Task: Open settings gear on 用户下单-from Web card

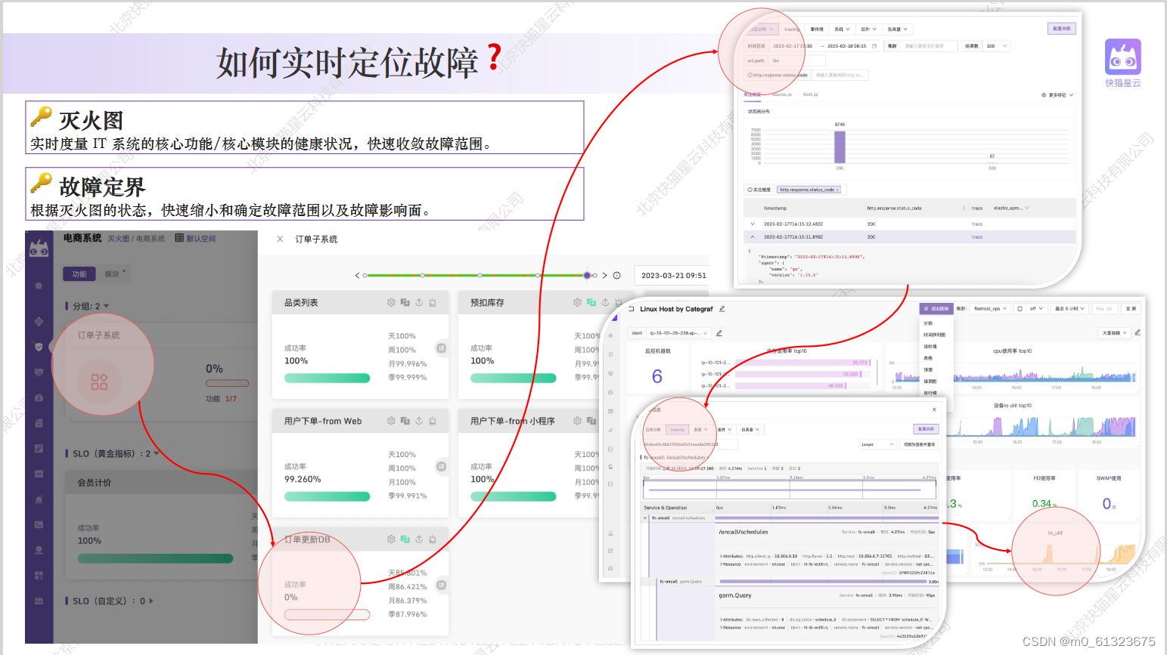Action: pos(391,421)
